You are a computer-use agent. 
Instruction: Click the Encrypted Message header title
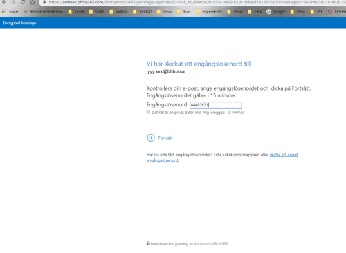[x=19, y=23]
